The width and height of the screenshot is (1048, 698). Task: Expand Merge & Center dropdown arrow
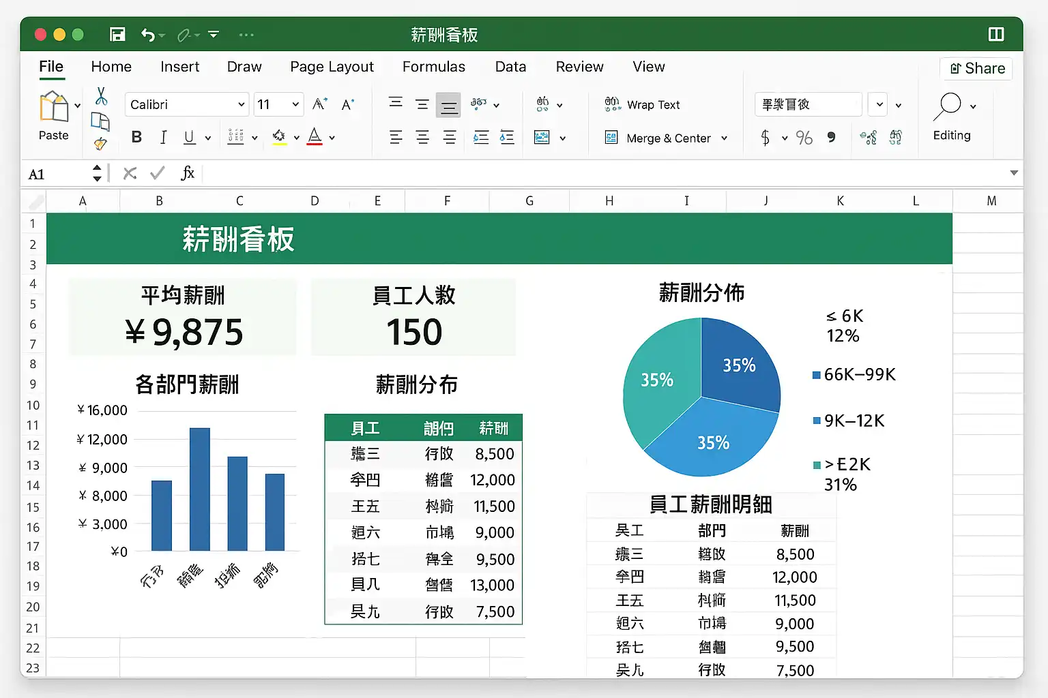point(724,138)
